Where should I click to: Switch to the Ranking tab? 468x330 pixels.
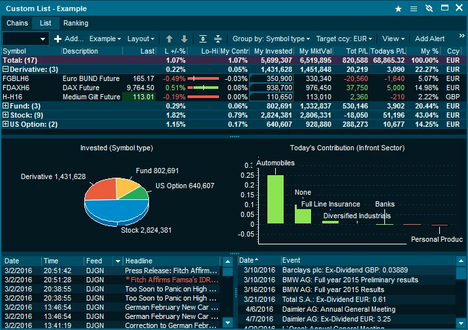pyautogui.click(x=76, y=23)
